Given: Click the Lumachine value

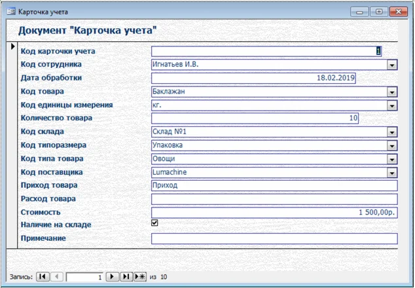Looking at the screenshot, I should 170,172.
